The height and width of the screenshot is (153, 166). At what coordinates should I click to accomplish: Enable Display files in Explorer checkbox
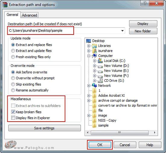coord(13,118)
